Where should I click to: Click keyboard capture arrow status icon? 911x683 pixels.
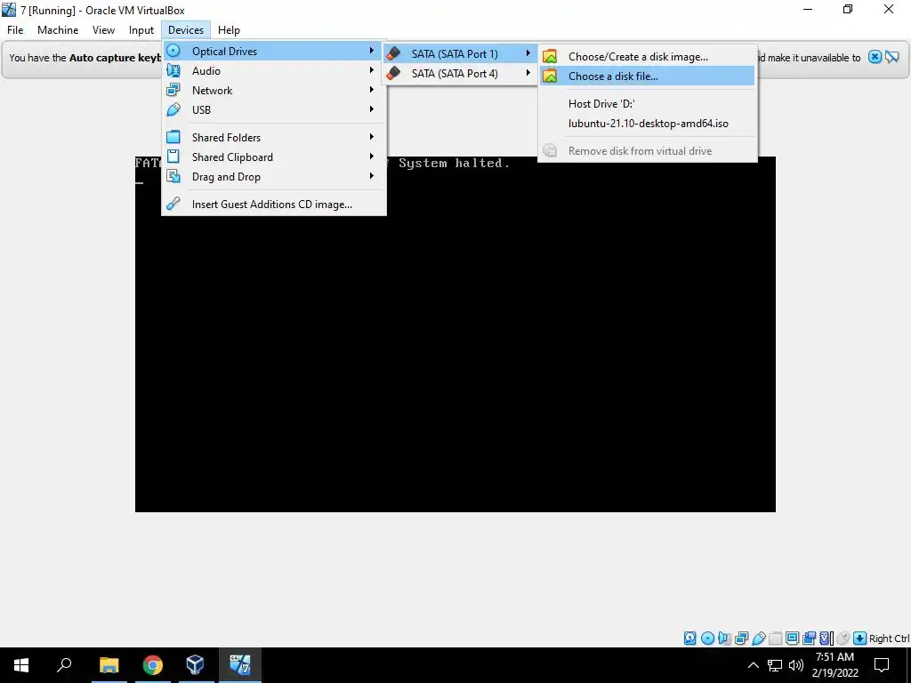(860, 639)
